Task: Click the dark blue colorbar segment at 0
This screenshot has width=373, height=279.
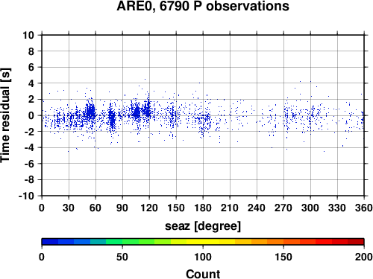Action: (x=50, y=242)
